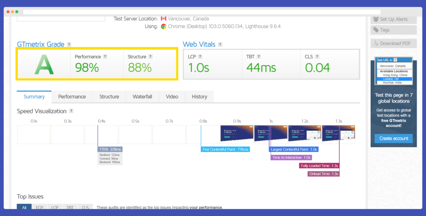
Task: Click the yellow minimize window dot
Action: click(x=12, y=12)
